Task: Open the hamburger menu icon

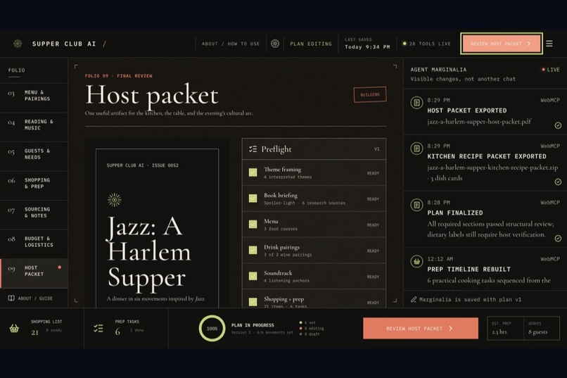Action: [549, 44]
